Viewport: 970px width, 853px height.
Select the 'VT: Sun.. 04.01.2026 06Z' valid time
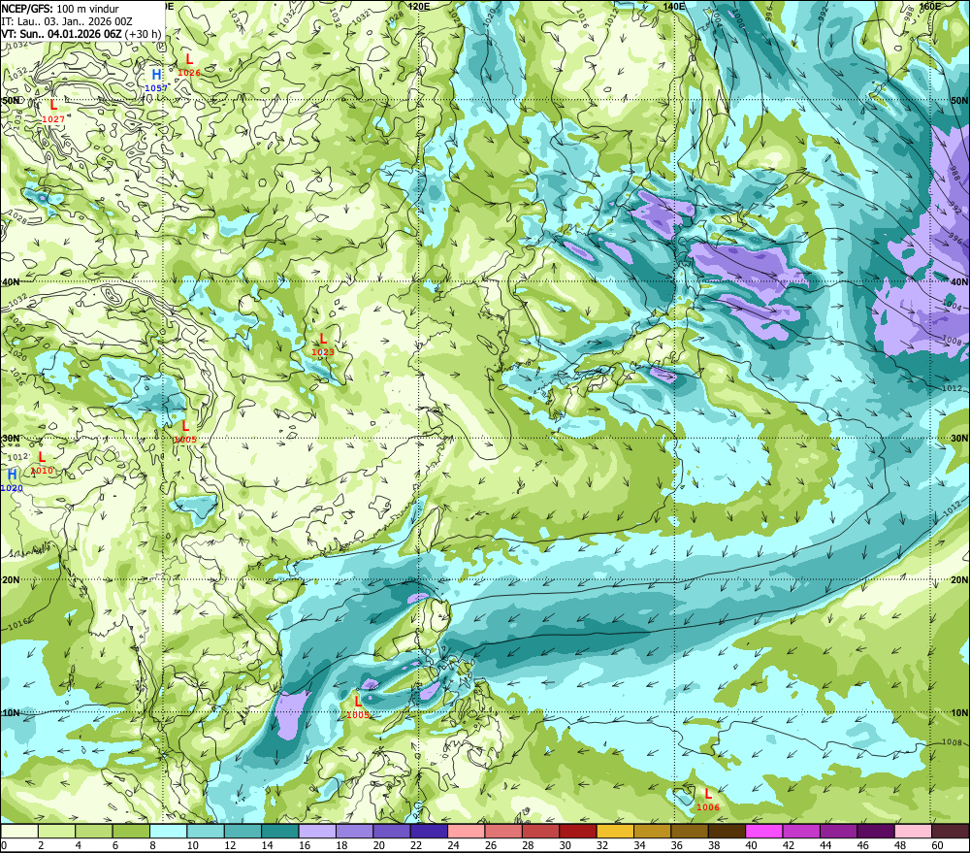point(61,34)
